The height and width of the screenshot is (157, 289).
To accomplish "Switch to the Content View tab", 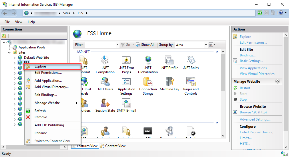I will pos(113,146).
